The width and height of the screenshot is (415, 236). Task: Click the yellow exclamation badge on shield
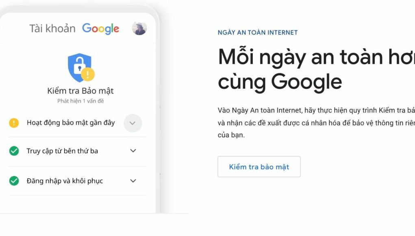pyautogui.click(x=88, y=74)
